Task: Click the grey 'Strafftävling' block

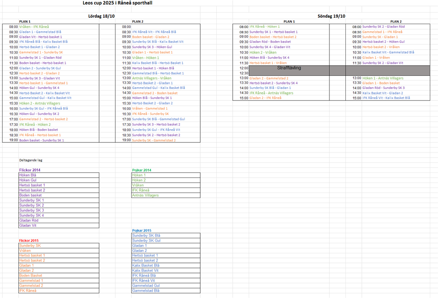Action: [289, 68]
